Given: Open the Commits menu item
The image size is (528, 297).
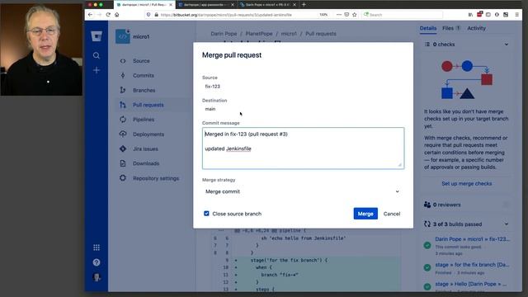Looking at the screenshot, I should click(x=144, y=75).
